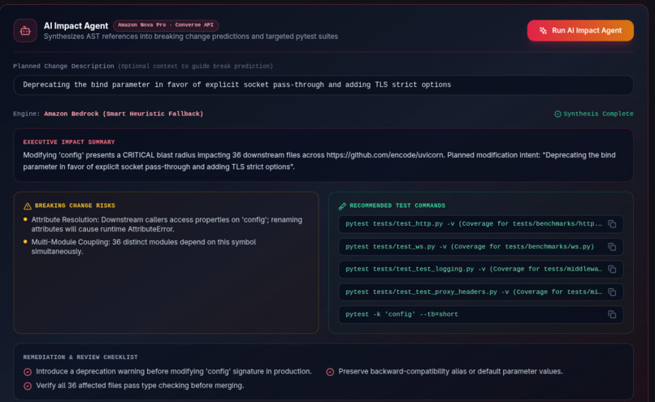The image size is (655, 402).
Task: Select the 'pytest tests/test_test_logging.py' command text
Action: 474,269
